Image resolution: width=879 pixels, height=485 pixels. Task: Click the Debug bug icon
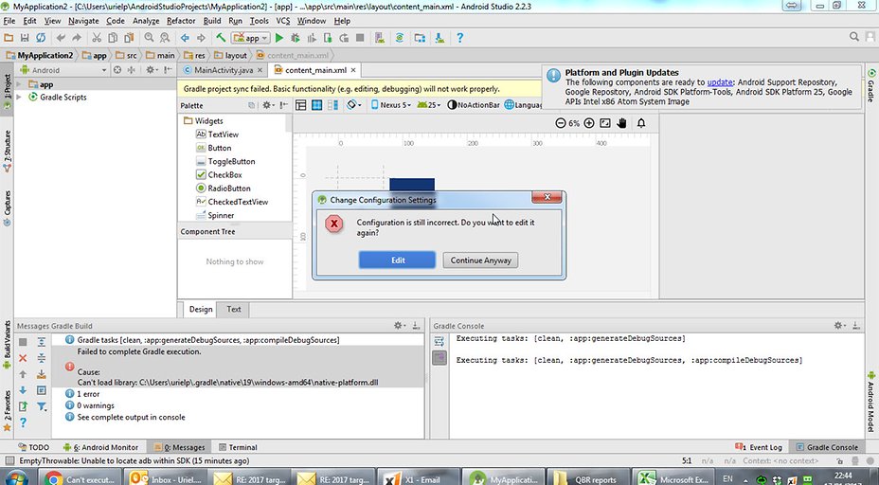(x=296, y=38)
